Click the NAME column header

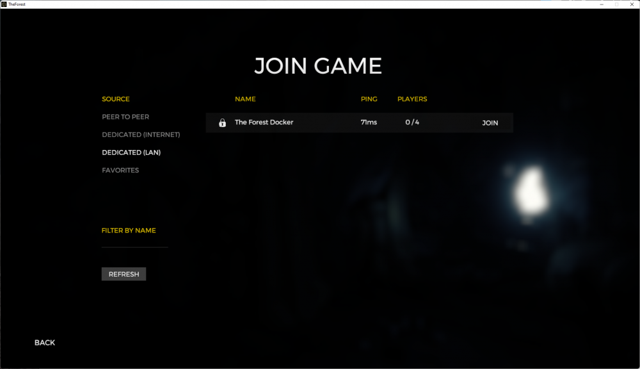(x=245, y=99)
